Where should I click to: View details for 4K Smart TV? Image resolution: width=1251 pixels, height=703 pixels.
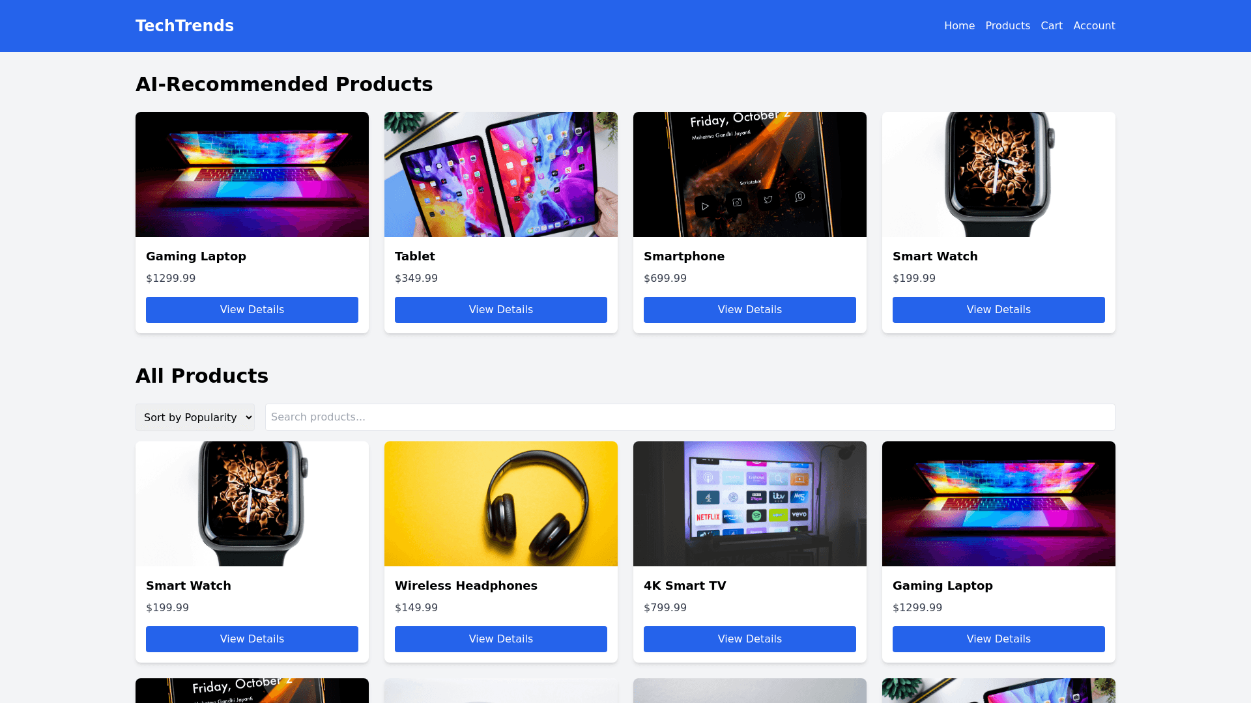click(x=750, y=639)
